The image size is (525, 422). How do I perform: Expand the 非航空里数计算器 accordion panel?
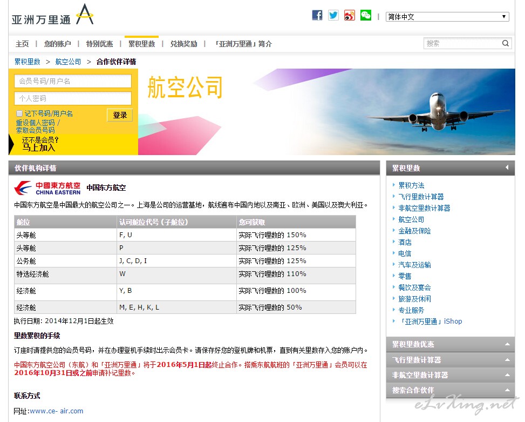(451, 375)
